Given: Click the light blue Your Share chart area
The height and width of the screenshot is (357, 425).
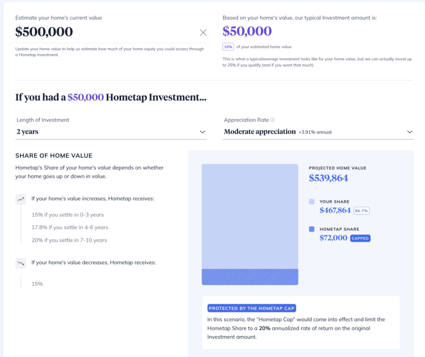Looking at the screenshot, I should [249, 216].
